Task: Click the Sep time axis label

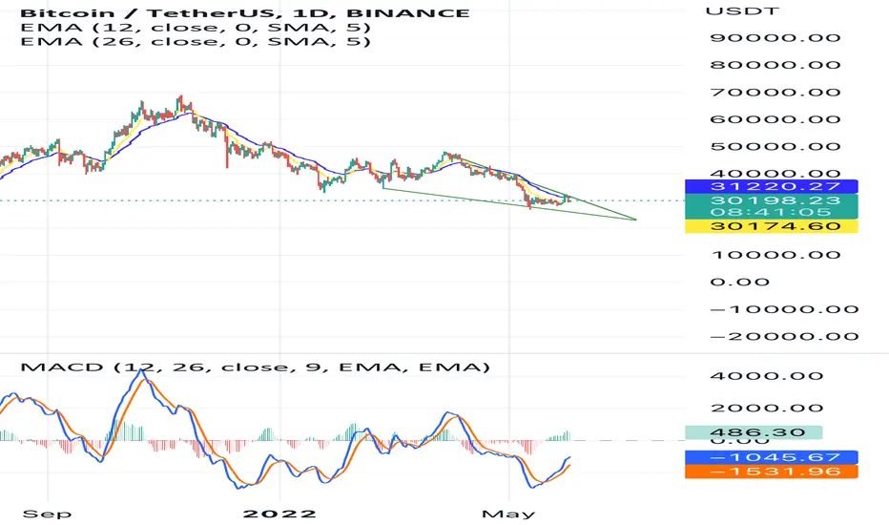Action: tap(47, 514)
